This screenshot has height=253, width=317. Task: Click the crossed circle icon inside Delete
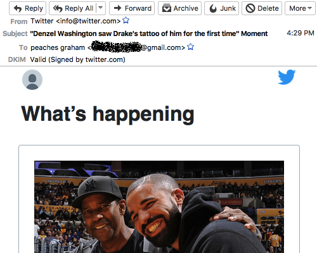(x=250, y=8)
